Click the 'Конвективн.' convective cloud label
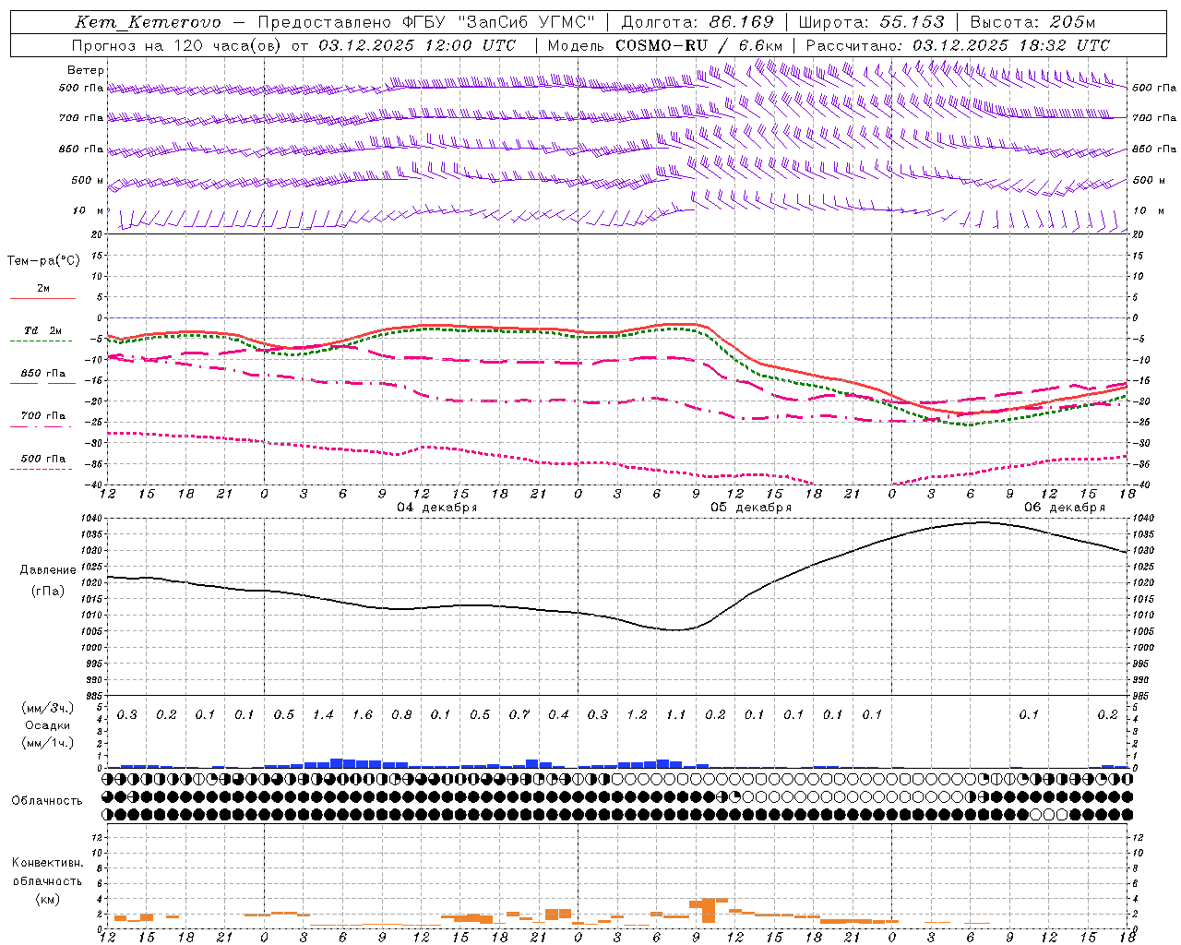The width and height of the screenshot is (1181, 945). point(48,863)
